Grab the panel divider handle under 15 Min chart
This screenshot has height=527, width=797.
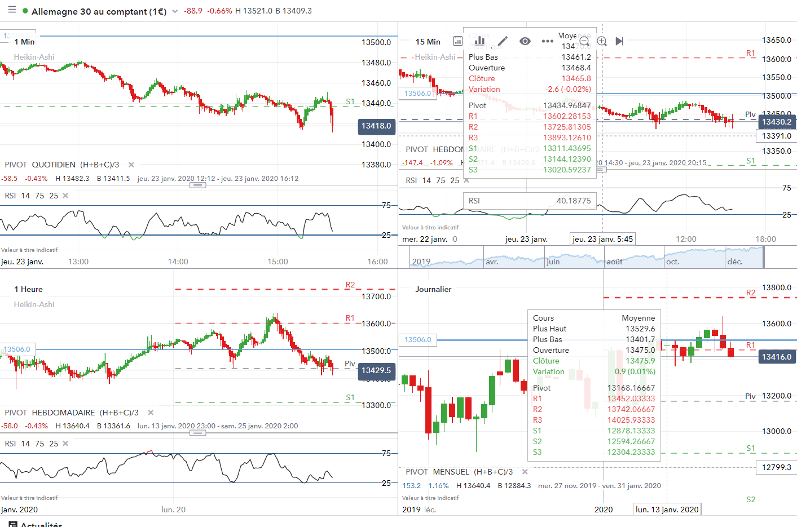coord(601,169)
